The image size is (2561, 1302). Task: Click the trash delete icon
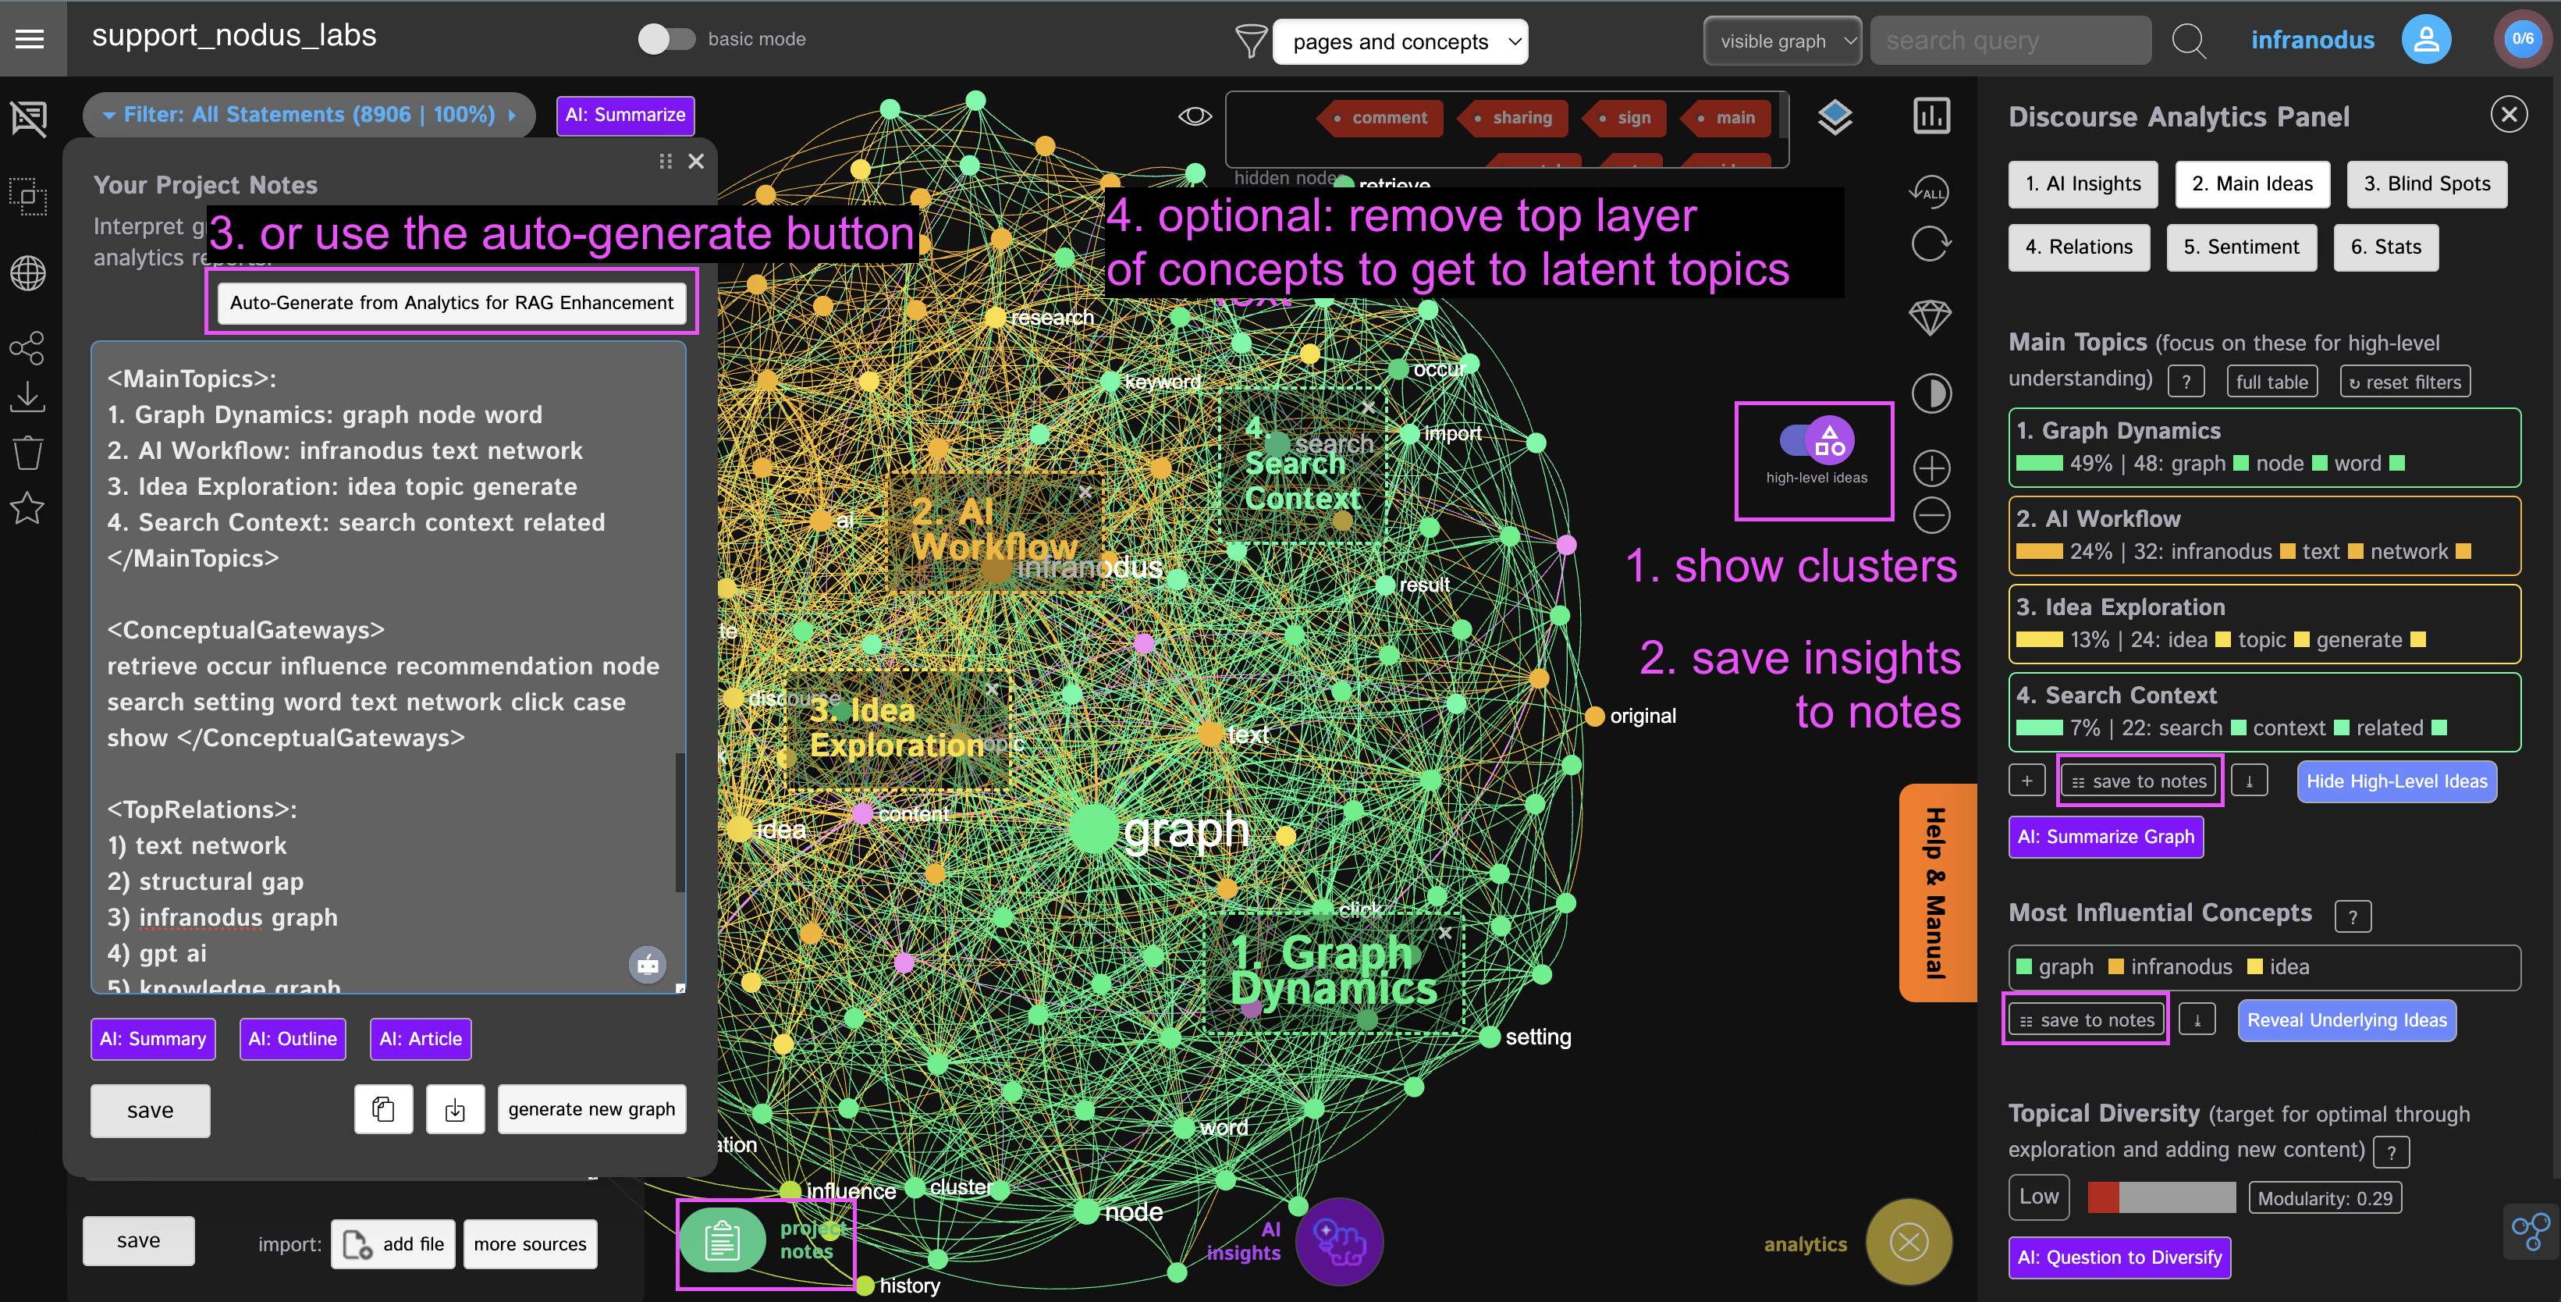click(28, 453)
